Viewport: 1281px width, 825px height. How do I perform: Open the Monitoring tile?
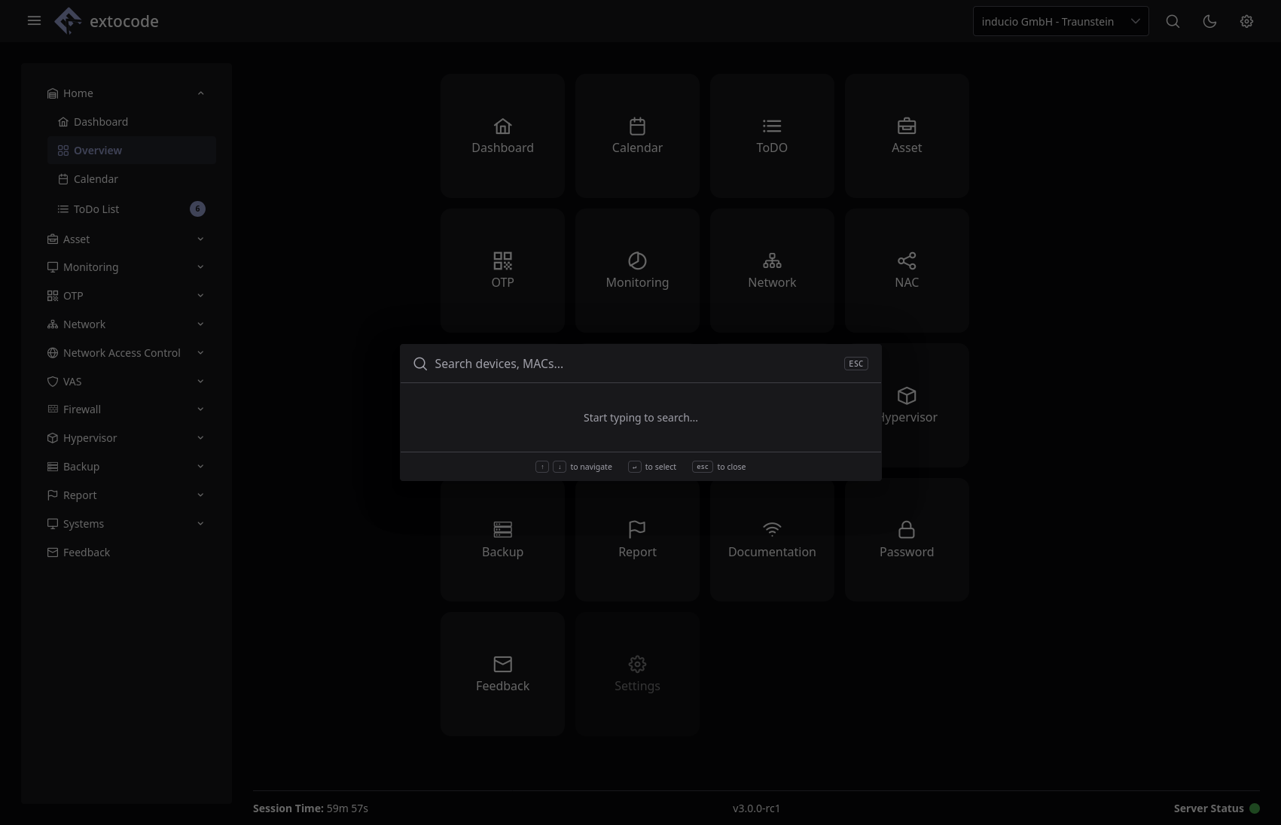pos(637,271)
